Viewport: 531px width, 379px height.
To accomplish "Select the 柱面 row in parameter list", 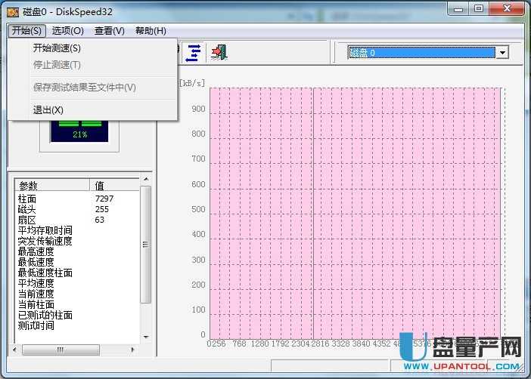I will click(27, 199).
